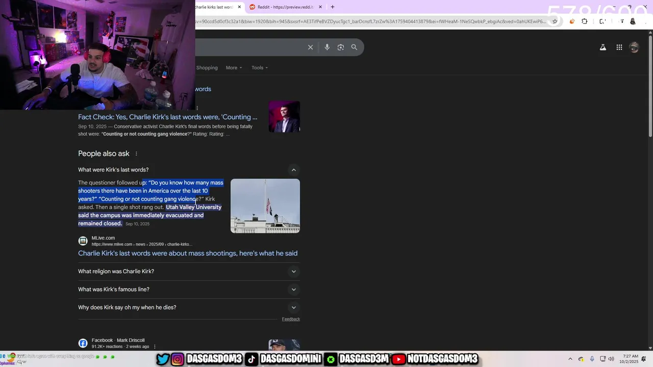Clear the Google search box with X
Screen dimensions: 653x367
point(310,47)
